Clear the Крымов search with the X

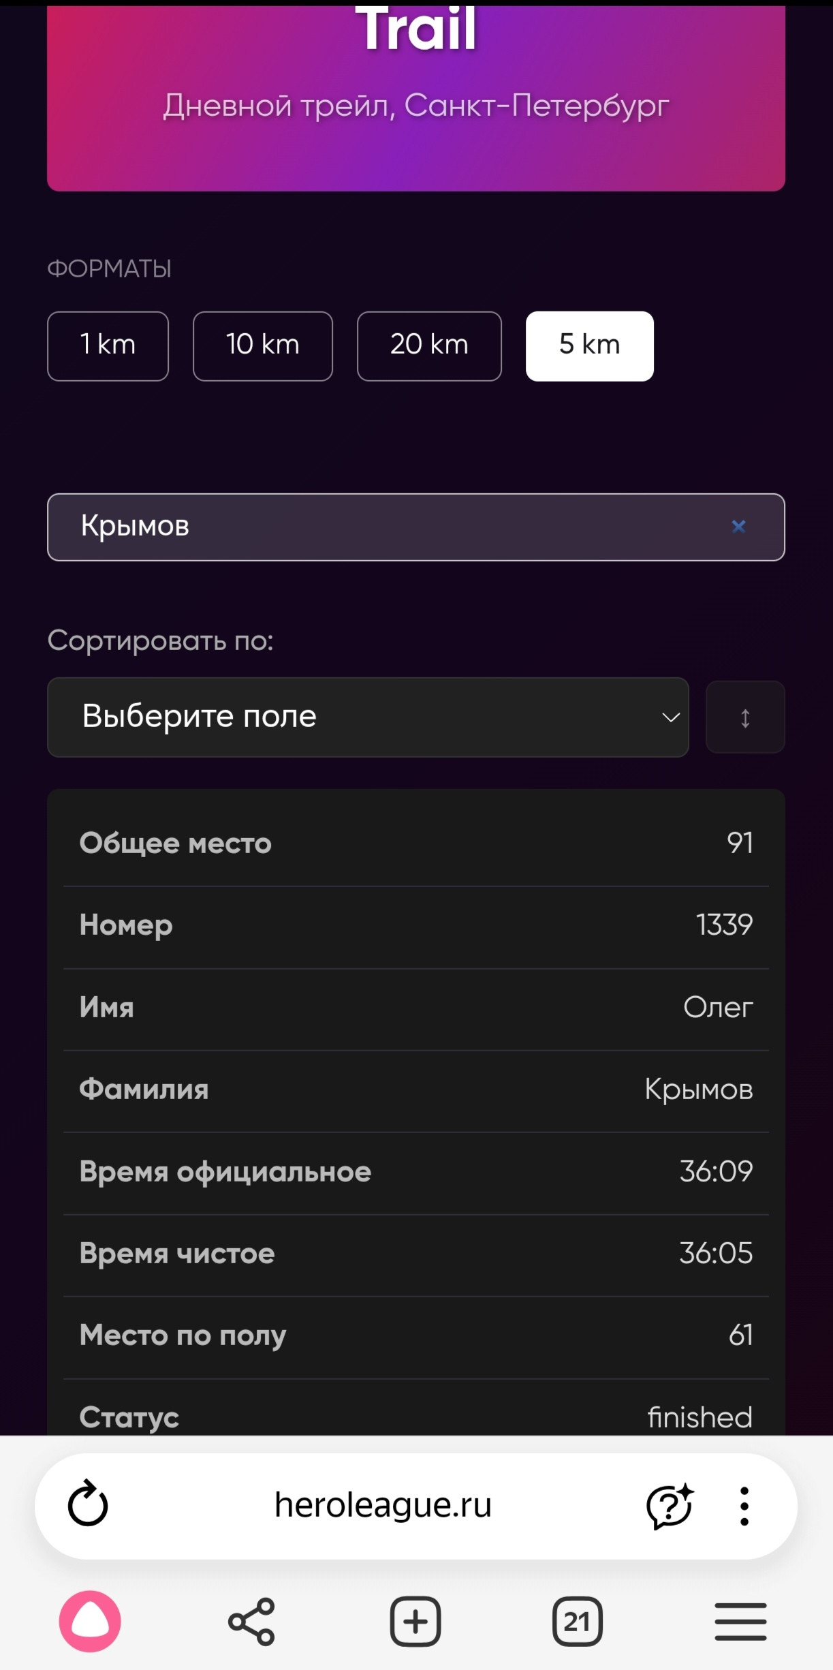click(738, 526)
